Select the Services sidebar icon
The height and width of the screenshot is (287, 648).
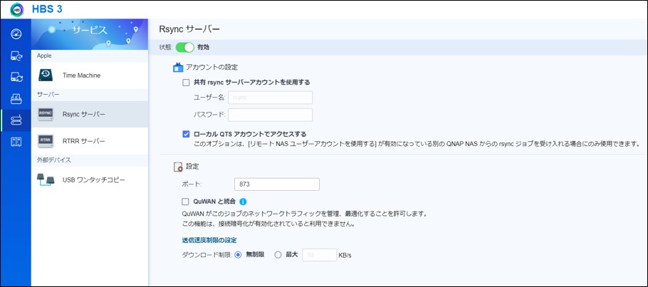[16, 120]
